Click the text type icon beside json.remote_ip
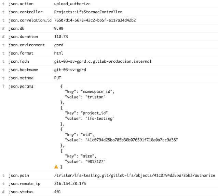 click(3, 183)
